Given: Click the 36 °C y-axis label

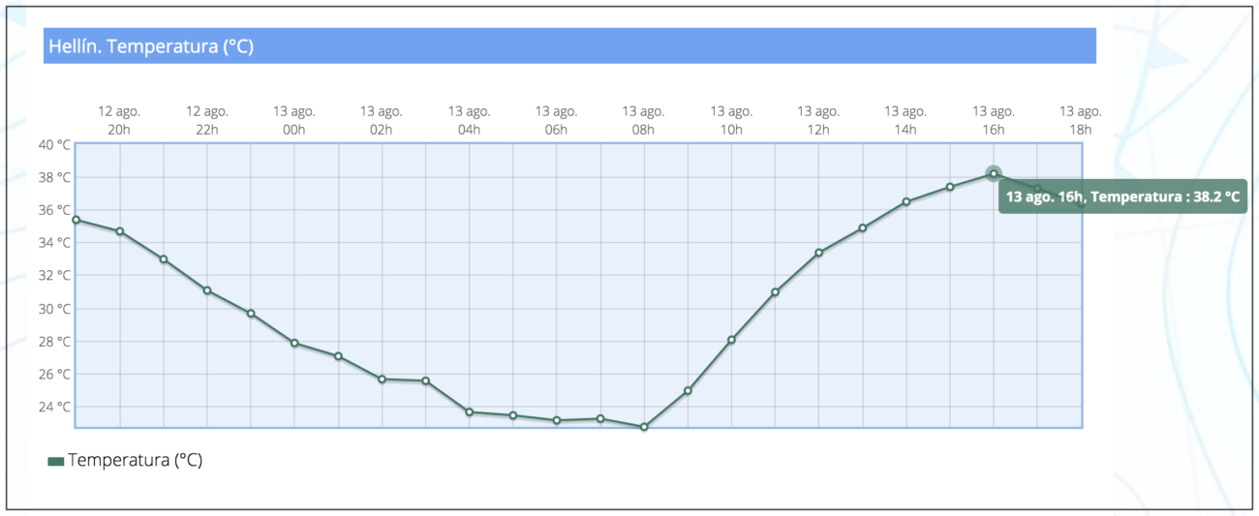Looking at the screenshot, I should click(x=54, y=210).
